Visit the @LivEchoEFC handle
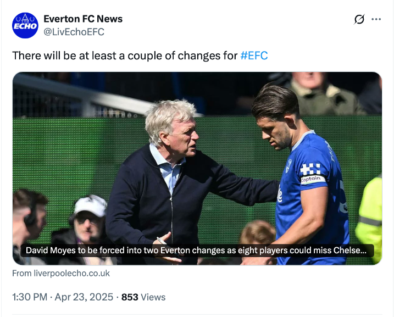 pos(74,32)
